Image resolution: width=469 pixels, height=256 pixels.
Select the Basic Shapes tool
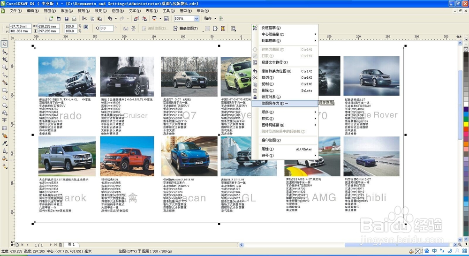[5, 113]
